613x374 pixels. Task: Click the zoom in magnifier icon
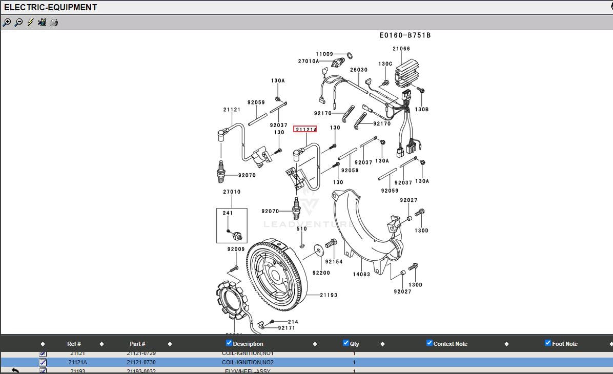[x=7, y=23]
